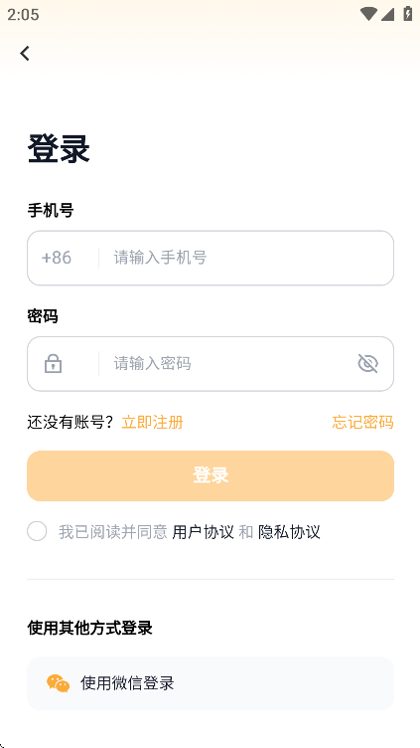Tap the cellular signal icon
This screenshot has width=420, height=748.
(387, 14)
